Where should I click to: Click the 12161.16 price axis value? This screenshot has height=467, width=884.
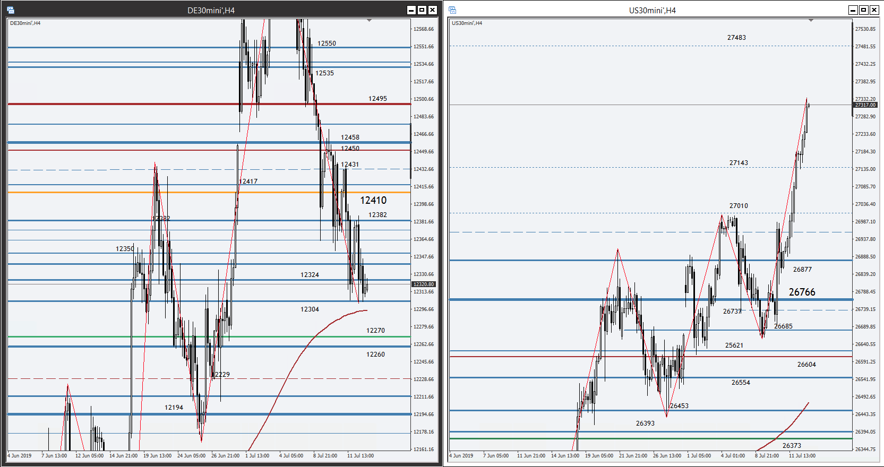[424, 449]
